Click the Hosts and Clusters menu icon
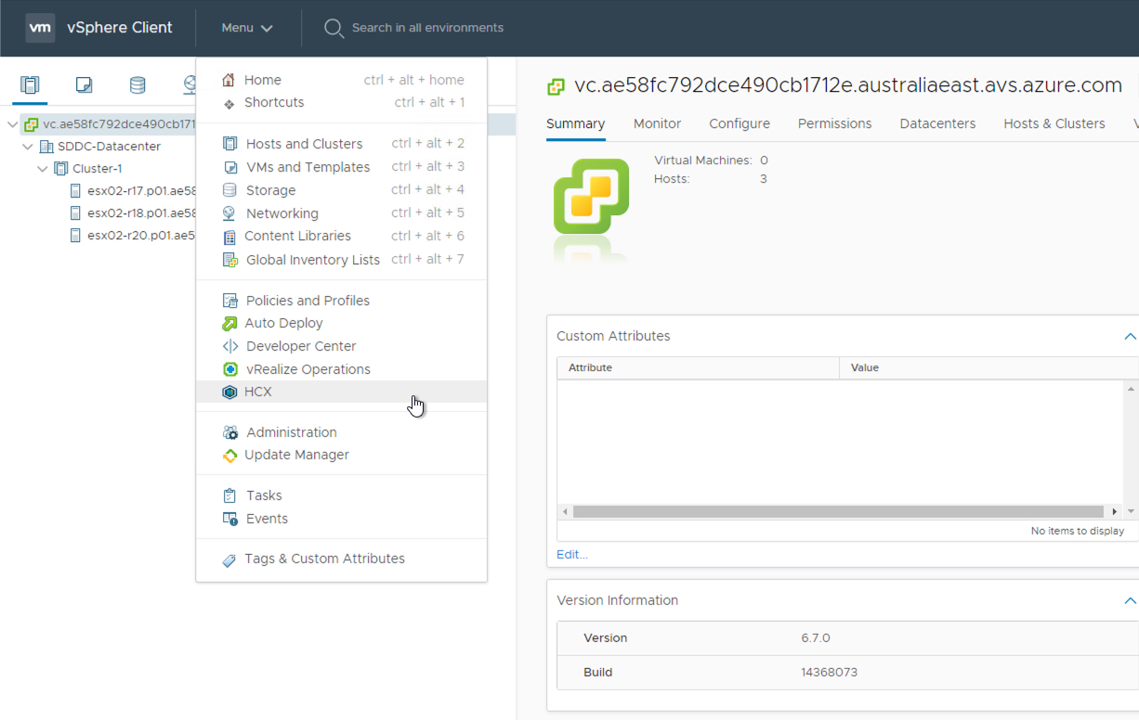Screen dimensions: 1139x720 pos(230,144)
